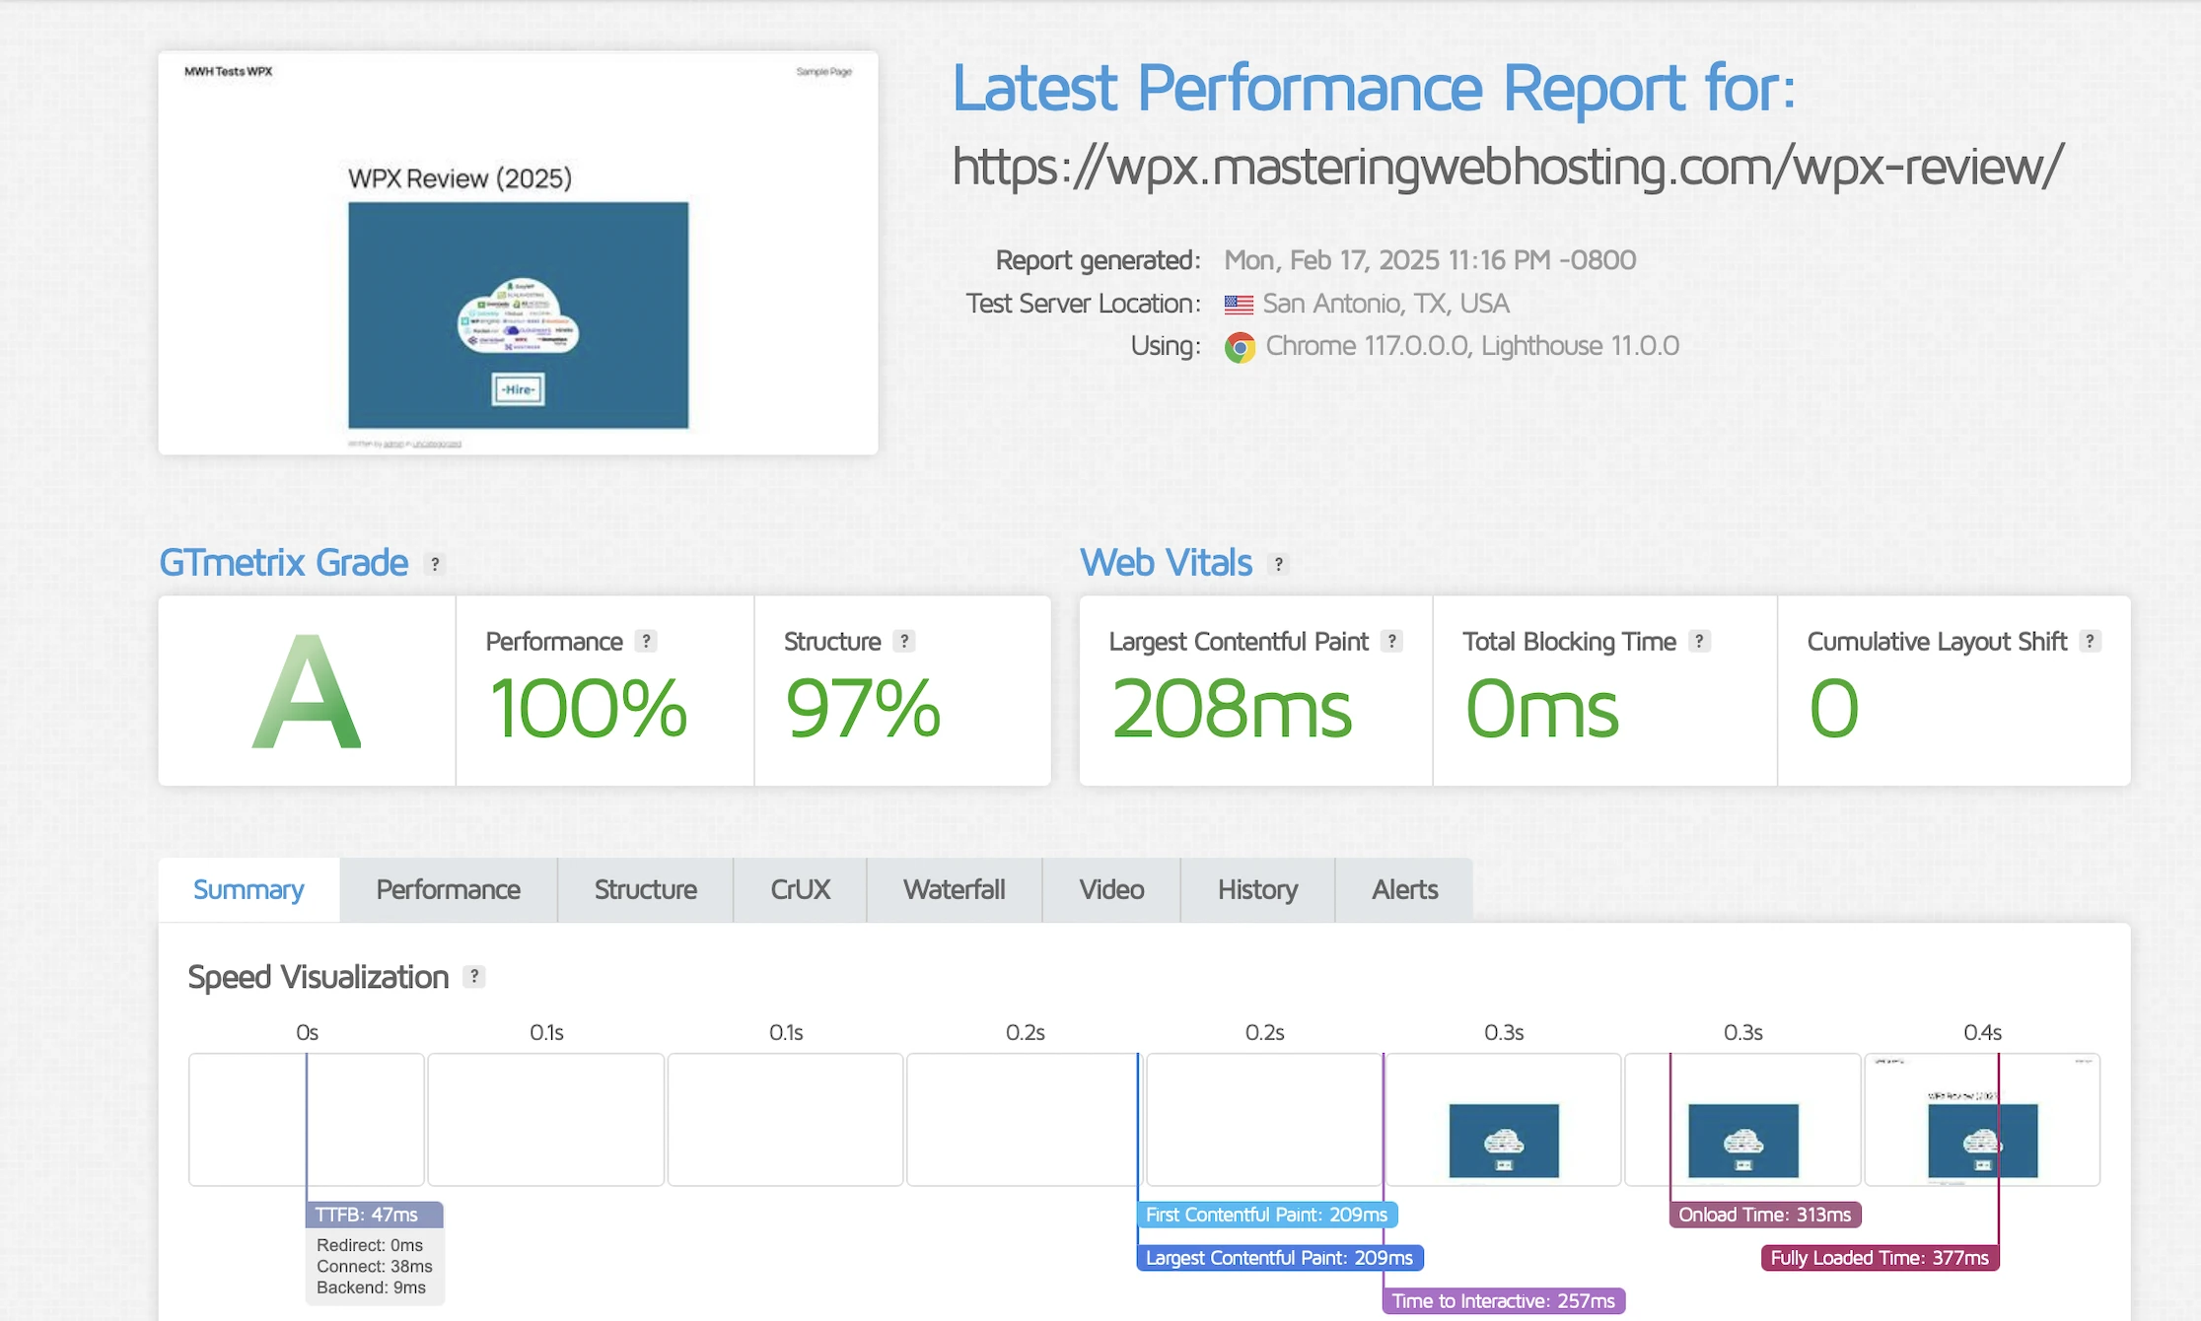
Task: Click Cumulative Layout Shift help icon
Action: point(2090,641)
